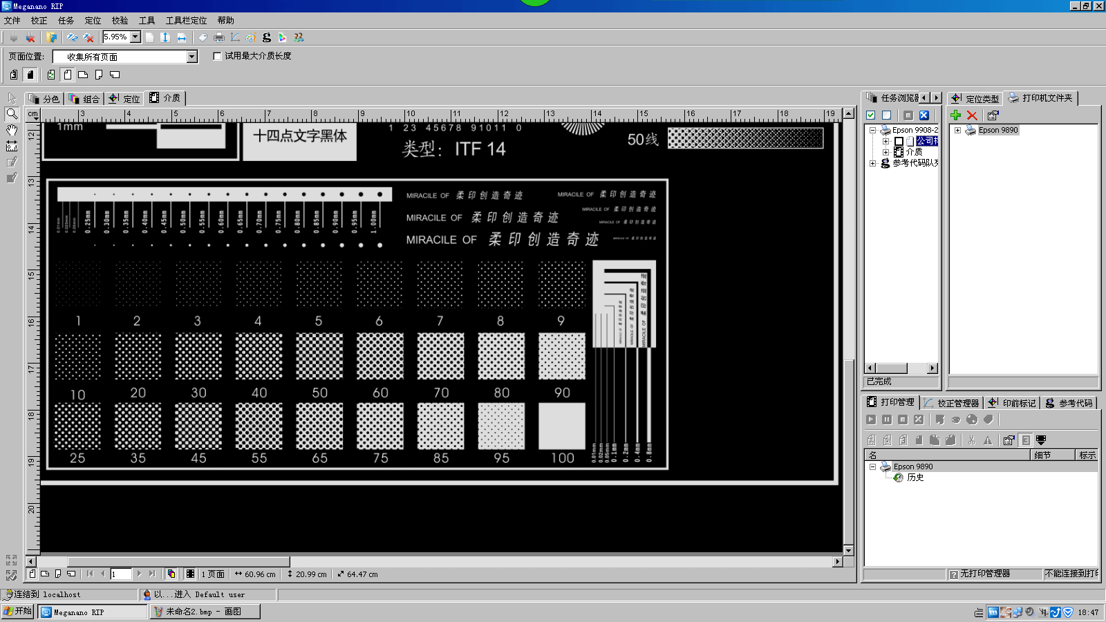Click the green plus add printer icon

click(x=956, y=115)
